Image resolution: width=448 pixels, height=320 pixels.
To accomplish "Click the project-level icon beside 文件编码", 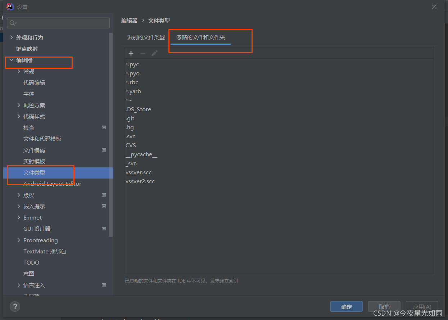I will tap(104, 150).
